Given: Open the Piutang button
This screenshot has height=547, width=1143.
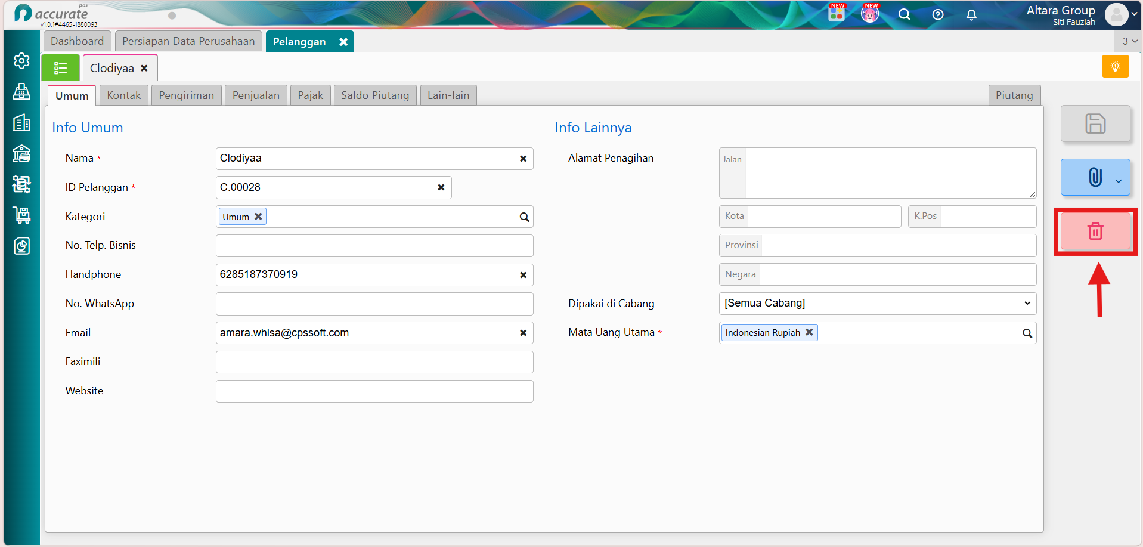Looking at the screenshot, I should tap(1014, 95).
